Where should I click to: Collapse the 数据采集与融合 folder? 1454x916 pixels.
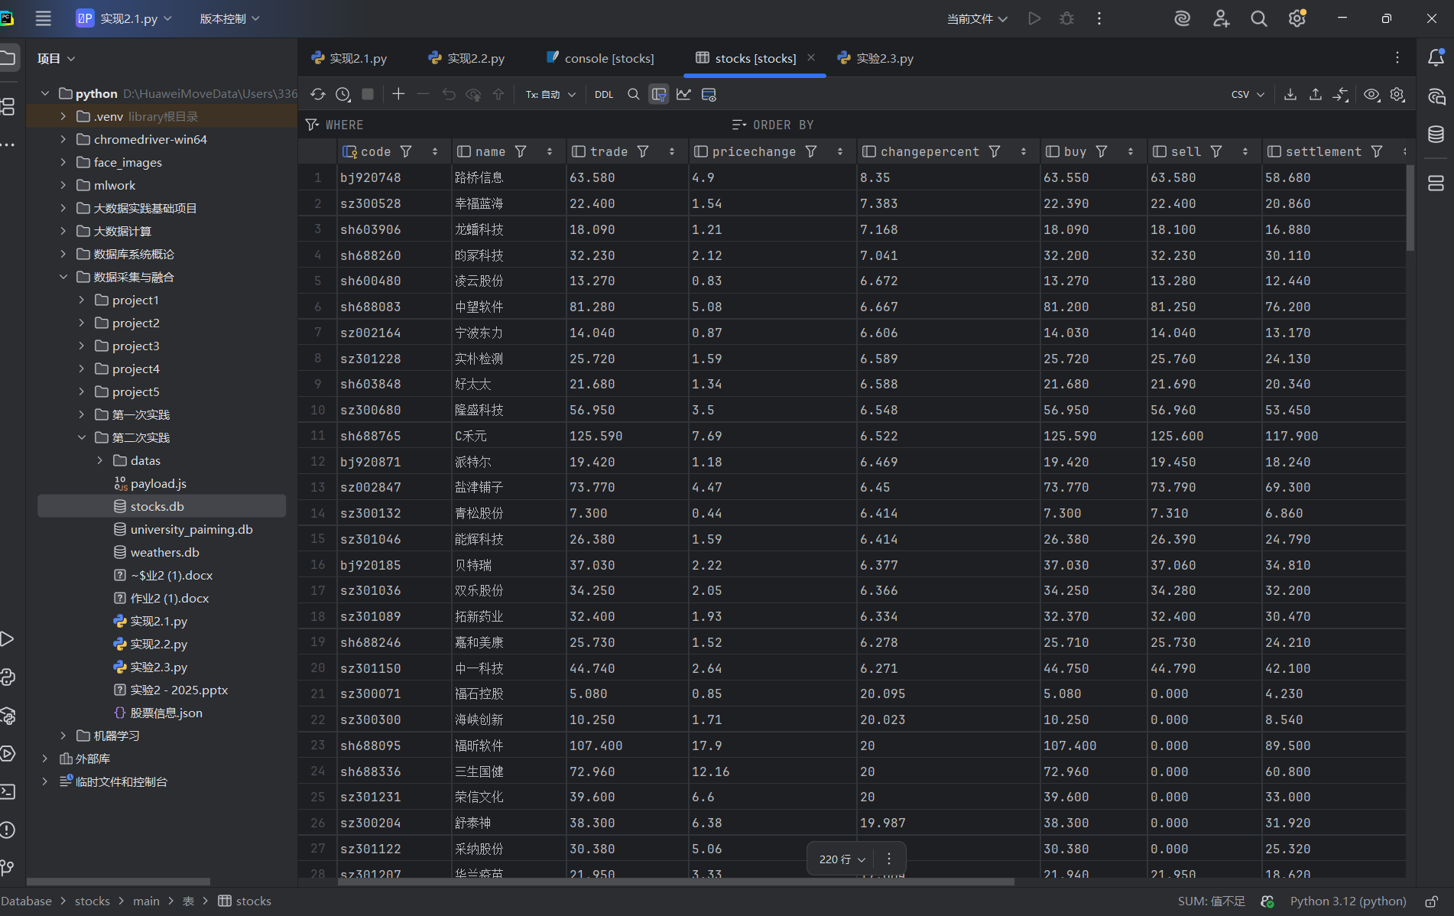point(63,277)
